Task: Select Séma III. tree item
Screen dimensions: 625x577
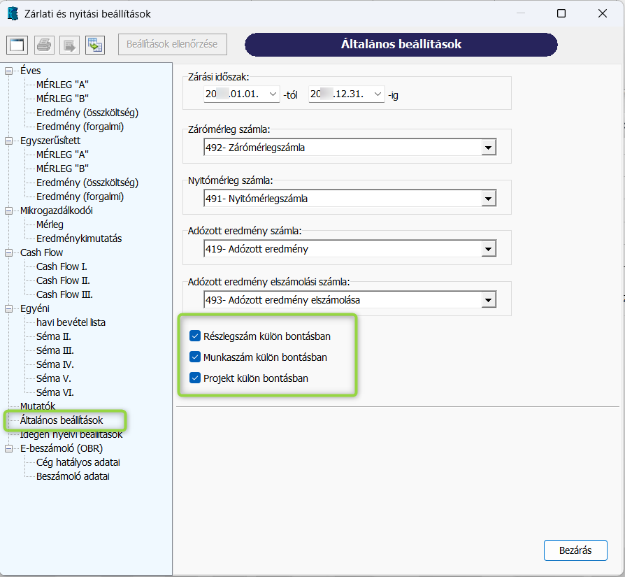Action: (x=55, y=350)
